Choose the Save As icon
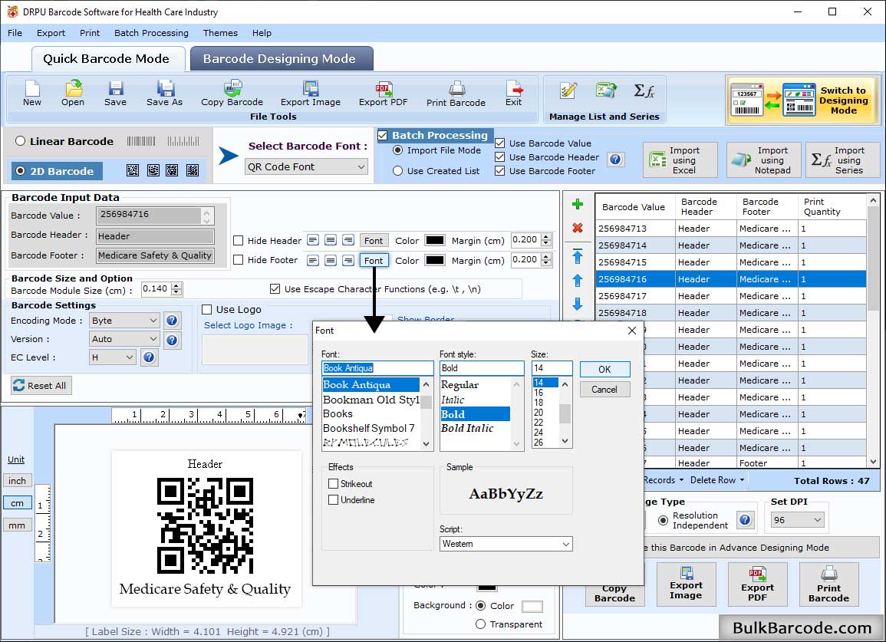Screen dimensions: 886x642 [164, 93]
